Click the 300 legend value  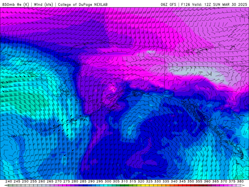108,181
